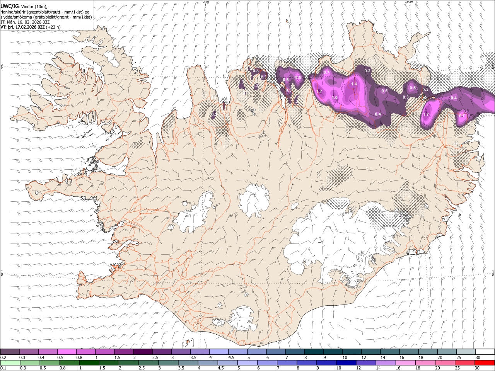Click the 1.0 precipitation value on the map

pos(335,98)
